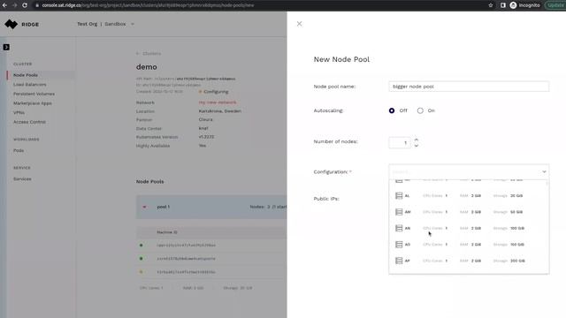Click the first machine ID in pool 1
566x318 pixels.
pyautogui.click(x=186, y=246)
